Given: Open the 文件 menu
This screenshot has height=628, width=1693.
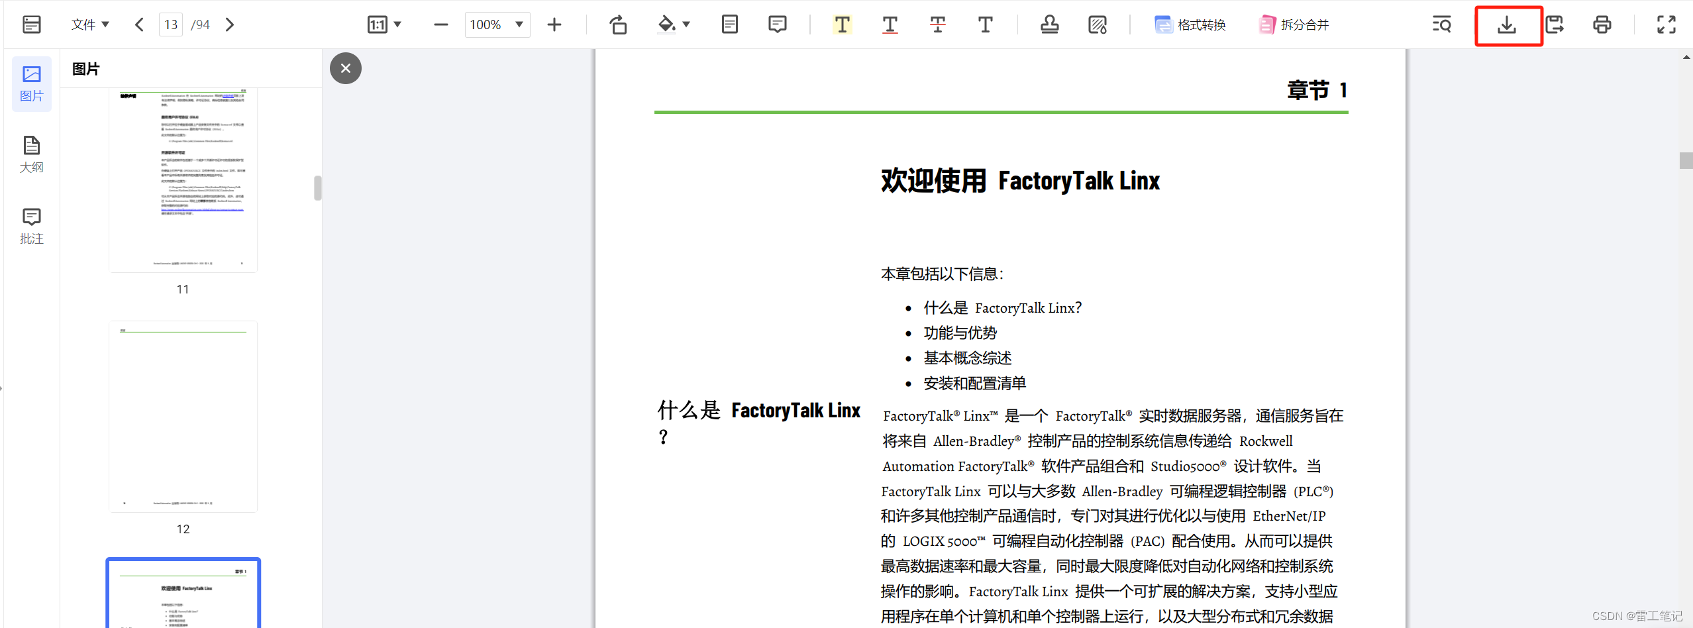Looking at the screenshot, I should [89, 25].
